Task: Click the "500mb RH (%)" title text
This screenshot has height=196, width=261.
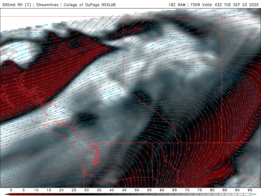Action: click(17, 5)
